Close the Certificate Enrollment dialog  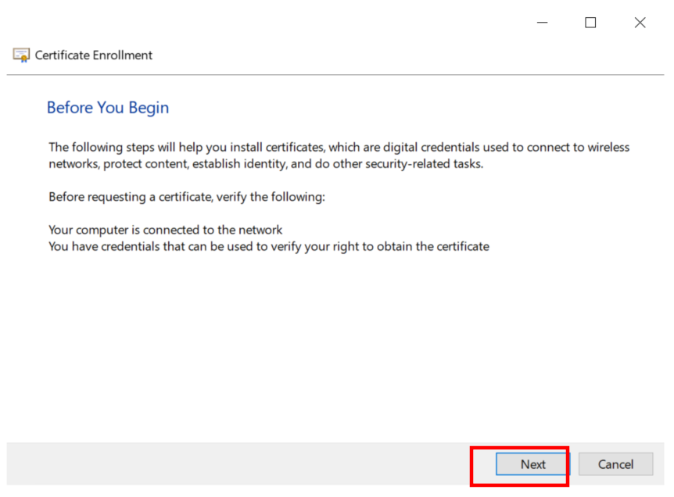coord(640,23)
